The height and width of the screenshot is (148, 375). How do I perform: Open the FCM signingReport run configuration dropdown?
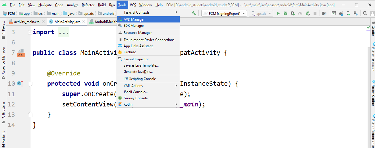click(224, 13)
